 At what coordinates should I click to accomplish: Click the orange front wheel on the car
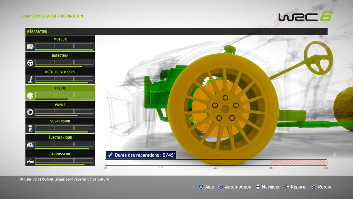223,109
